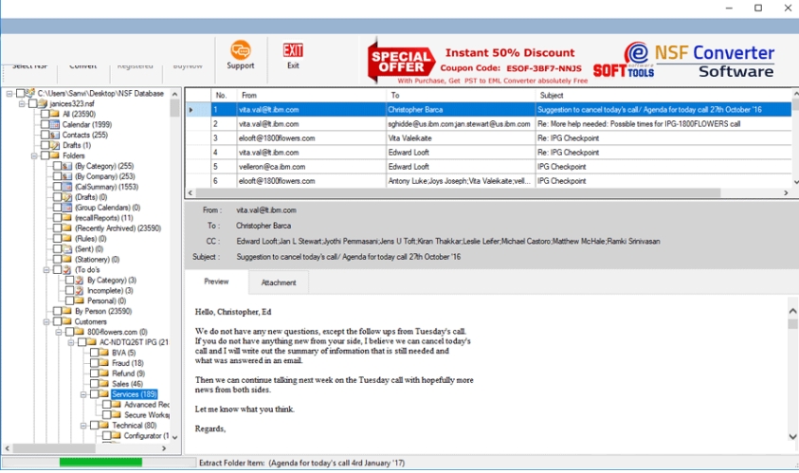Check the Fraud (18) checkbox
This screenshot has height=473, width=799.
point(94,363)
